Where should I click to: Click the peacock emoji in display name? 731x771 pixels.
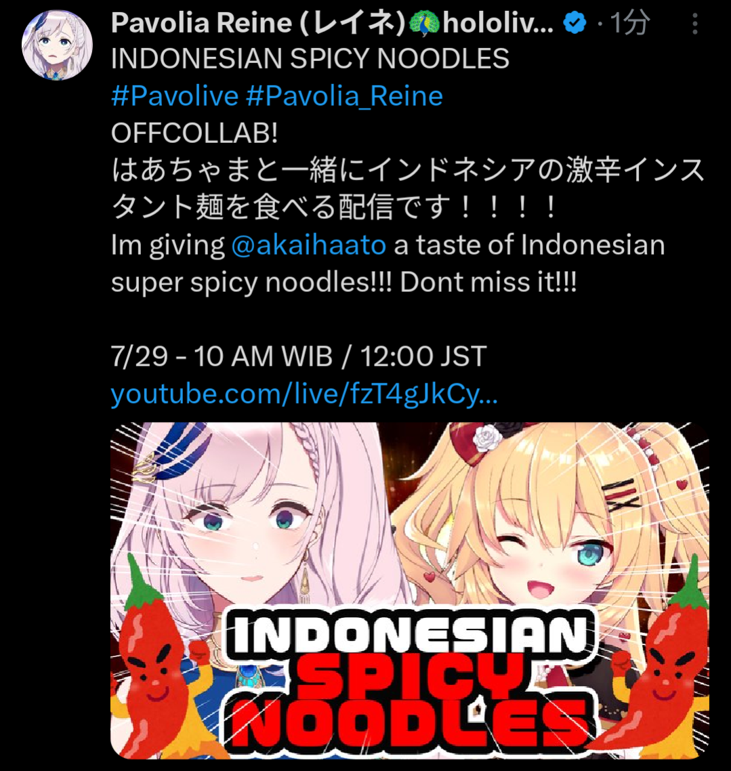coord(423,22)
